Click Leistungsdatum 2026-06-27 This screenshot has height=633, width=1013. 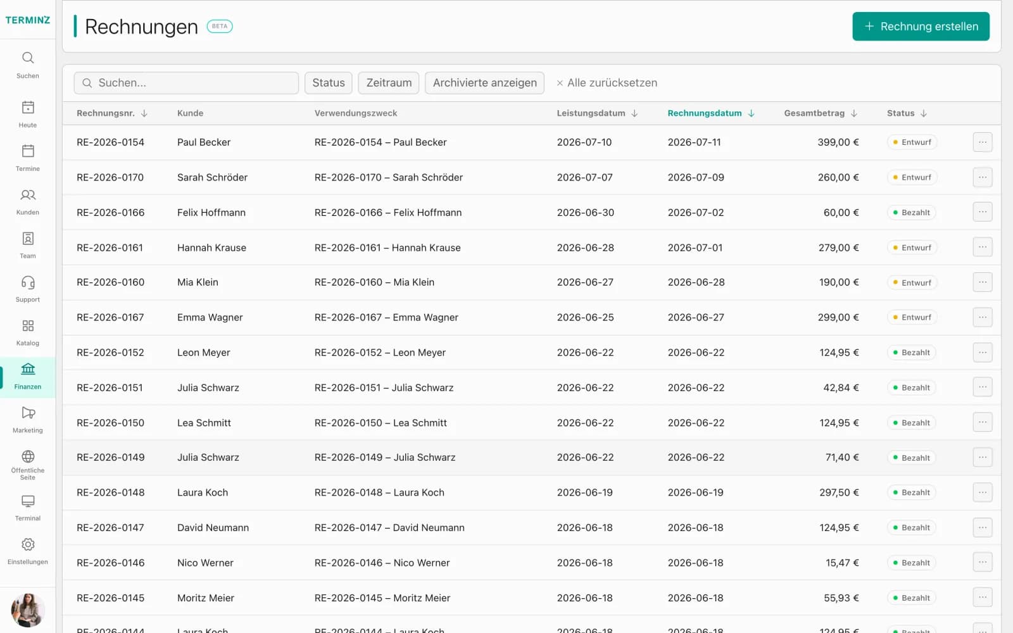click(585, 282)
